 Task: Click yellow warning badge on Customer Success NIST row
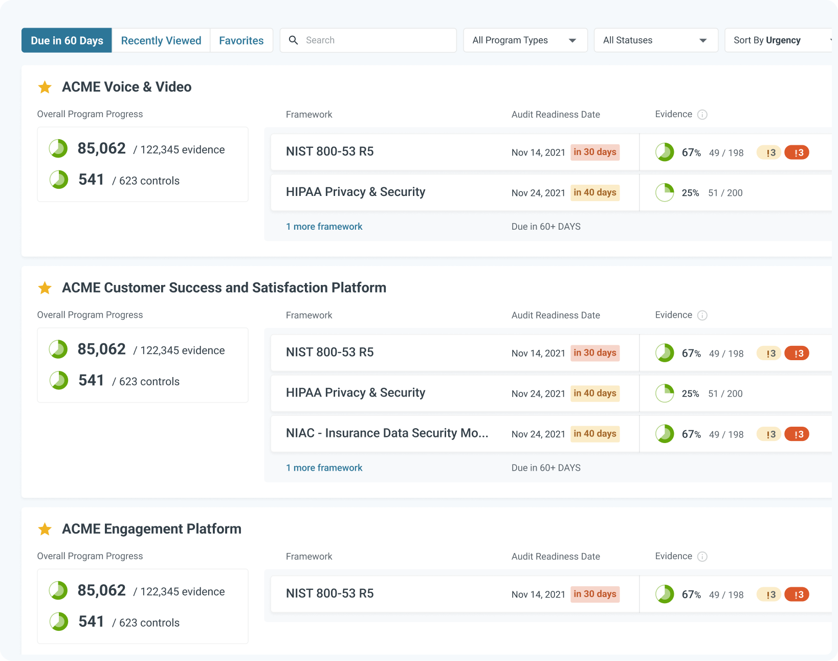point(769,353)
